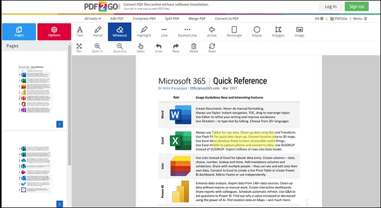This screenshot has width=381, height=208.
Task: Open the red Options button
Action: (54, 31)
